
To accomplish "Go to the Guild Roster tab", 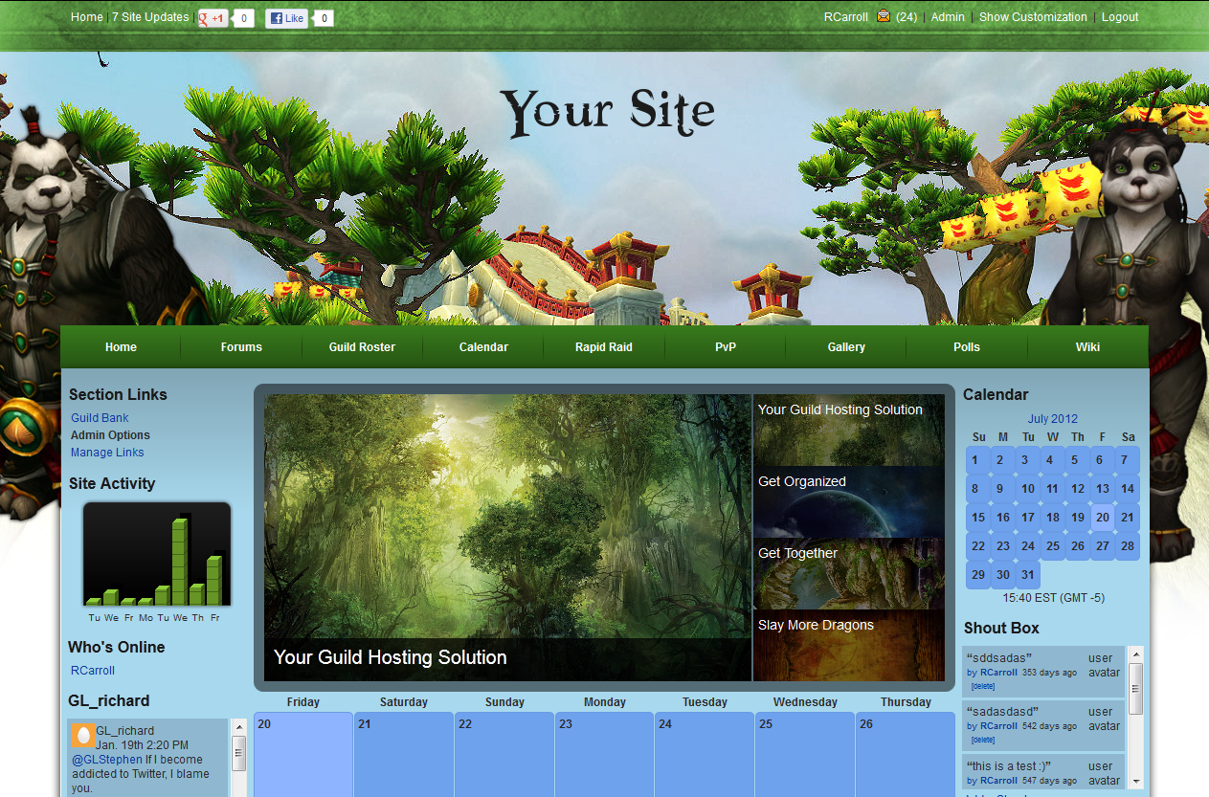I will pyautogui.click(x=362, y=347).
